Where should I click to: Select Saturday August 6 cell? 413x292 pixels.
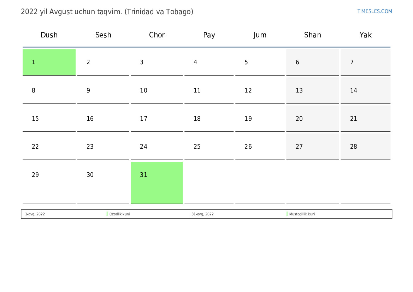(x=313, y=62)
